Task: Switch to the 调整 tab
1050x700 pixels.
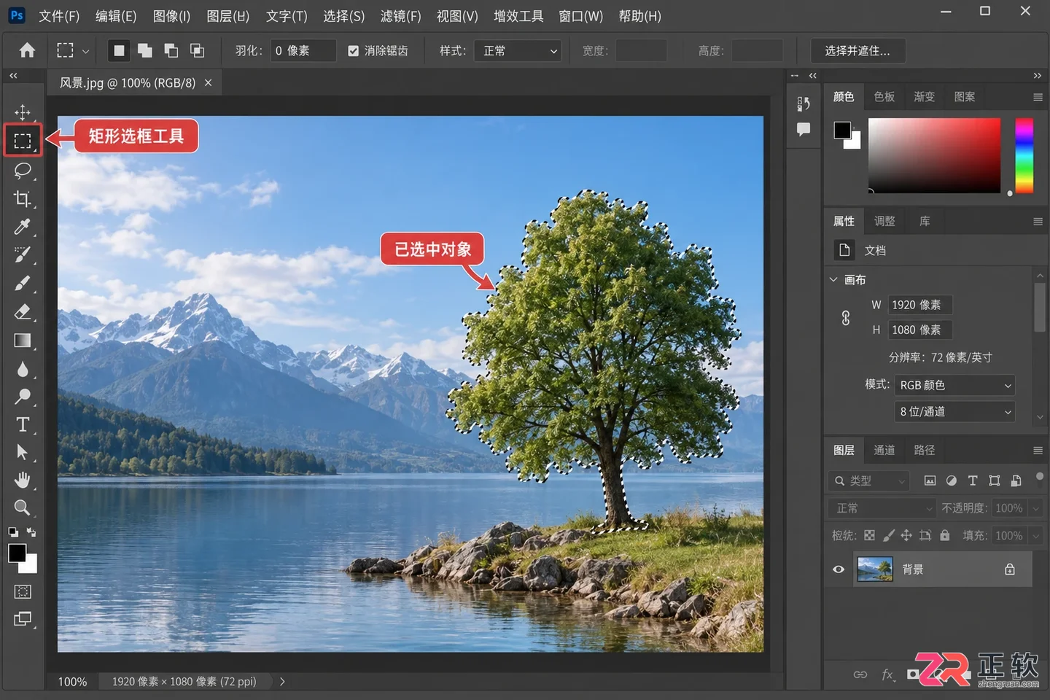Action: click(x=884, y=221)
